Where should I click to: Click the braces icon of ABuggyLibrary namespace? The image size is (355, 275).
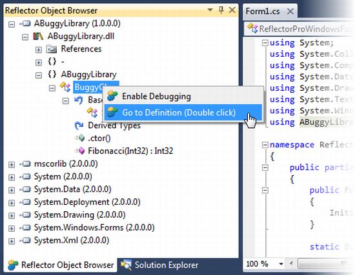[x=52, y=74]
